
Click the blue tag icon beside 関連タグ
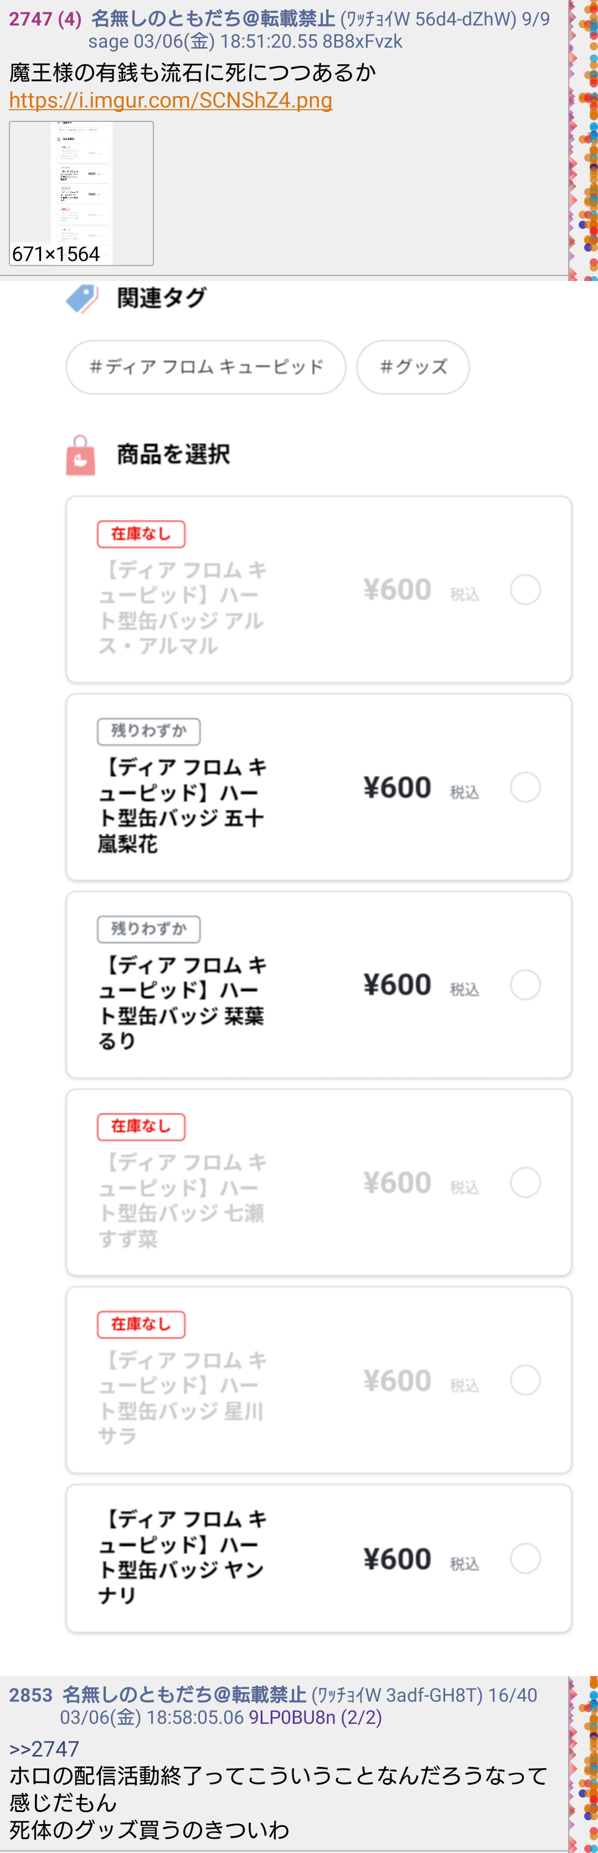click(82, 299)
